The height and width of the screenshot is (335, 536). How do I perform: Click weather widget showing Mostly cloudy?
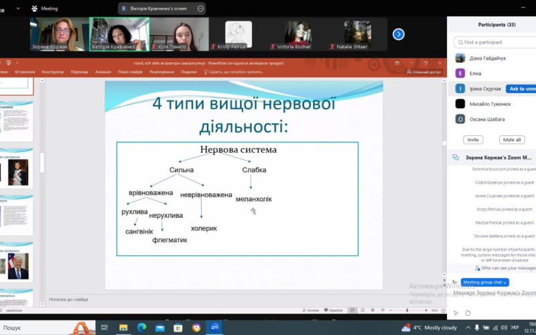click(429, 328)
